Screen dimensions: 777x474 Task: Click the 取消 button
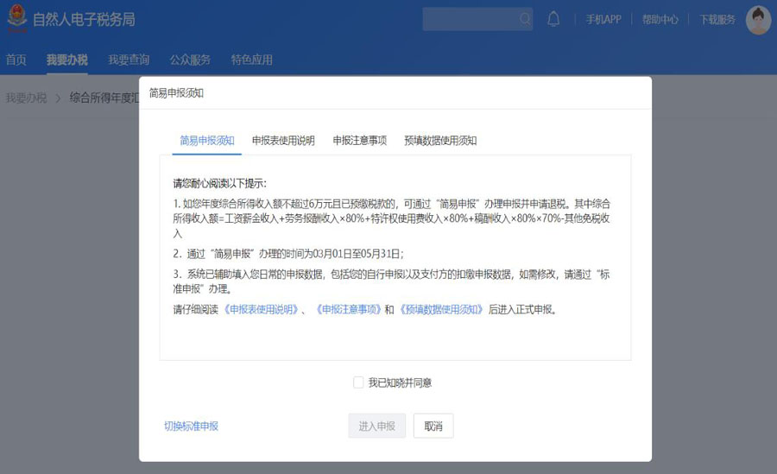(433, 426)
